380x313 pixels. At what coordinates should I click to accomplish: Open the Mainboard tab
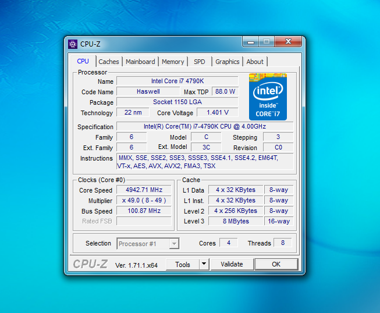[140, 62]
